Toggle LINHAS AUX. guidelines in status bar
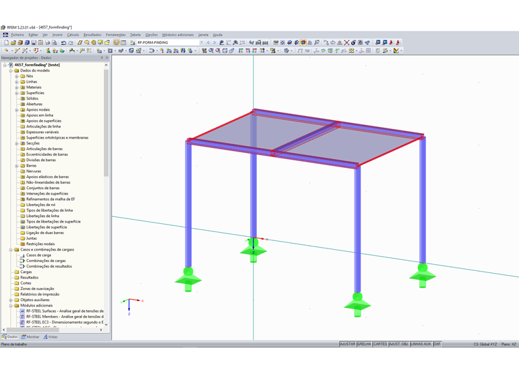This screenshot has width=519, height=372. [421, 344]
